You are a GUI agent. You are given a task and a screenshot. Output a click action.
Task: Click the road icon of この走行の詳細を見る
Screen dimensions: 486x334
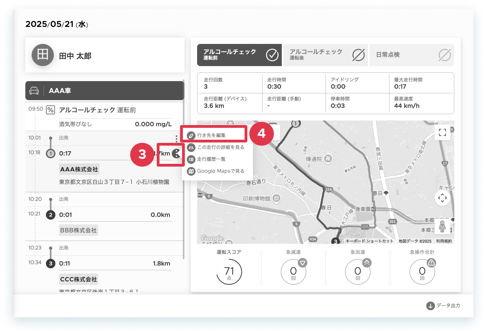191,147
